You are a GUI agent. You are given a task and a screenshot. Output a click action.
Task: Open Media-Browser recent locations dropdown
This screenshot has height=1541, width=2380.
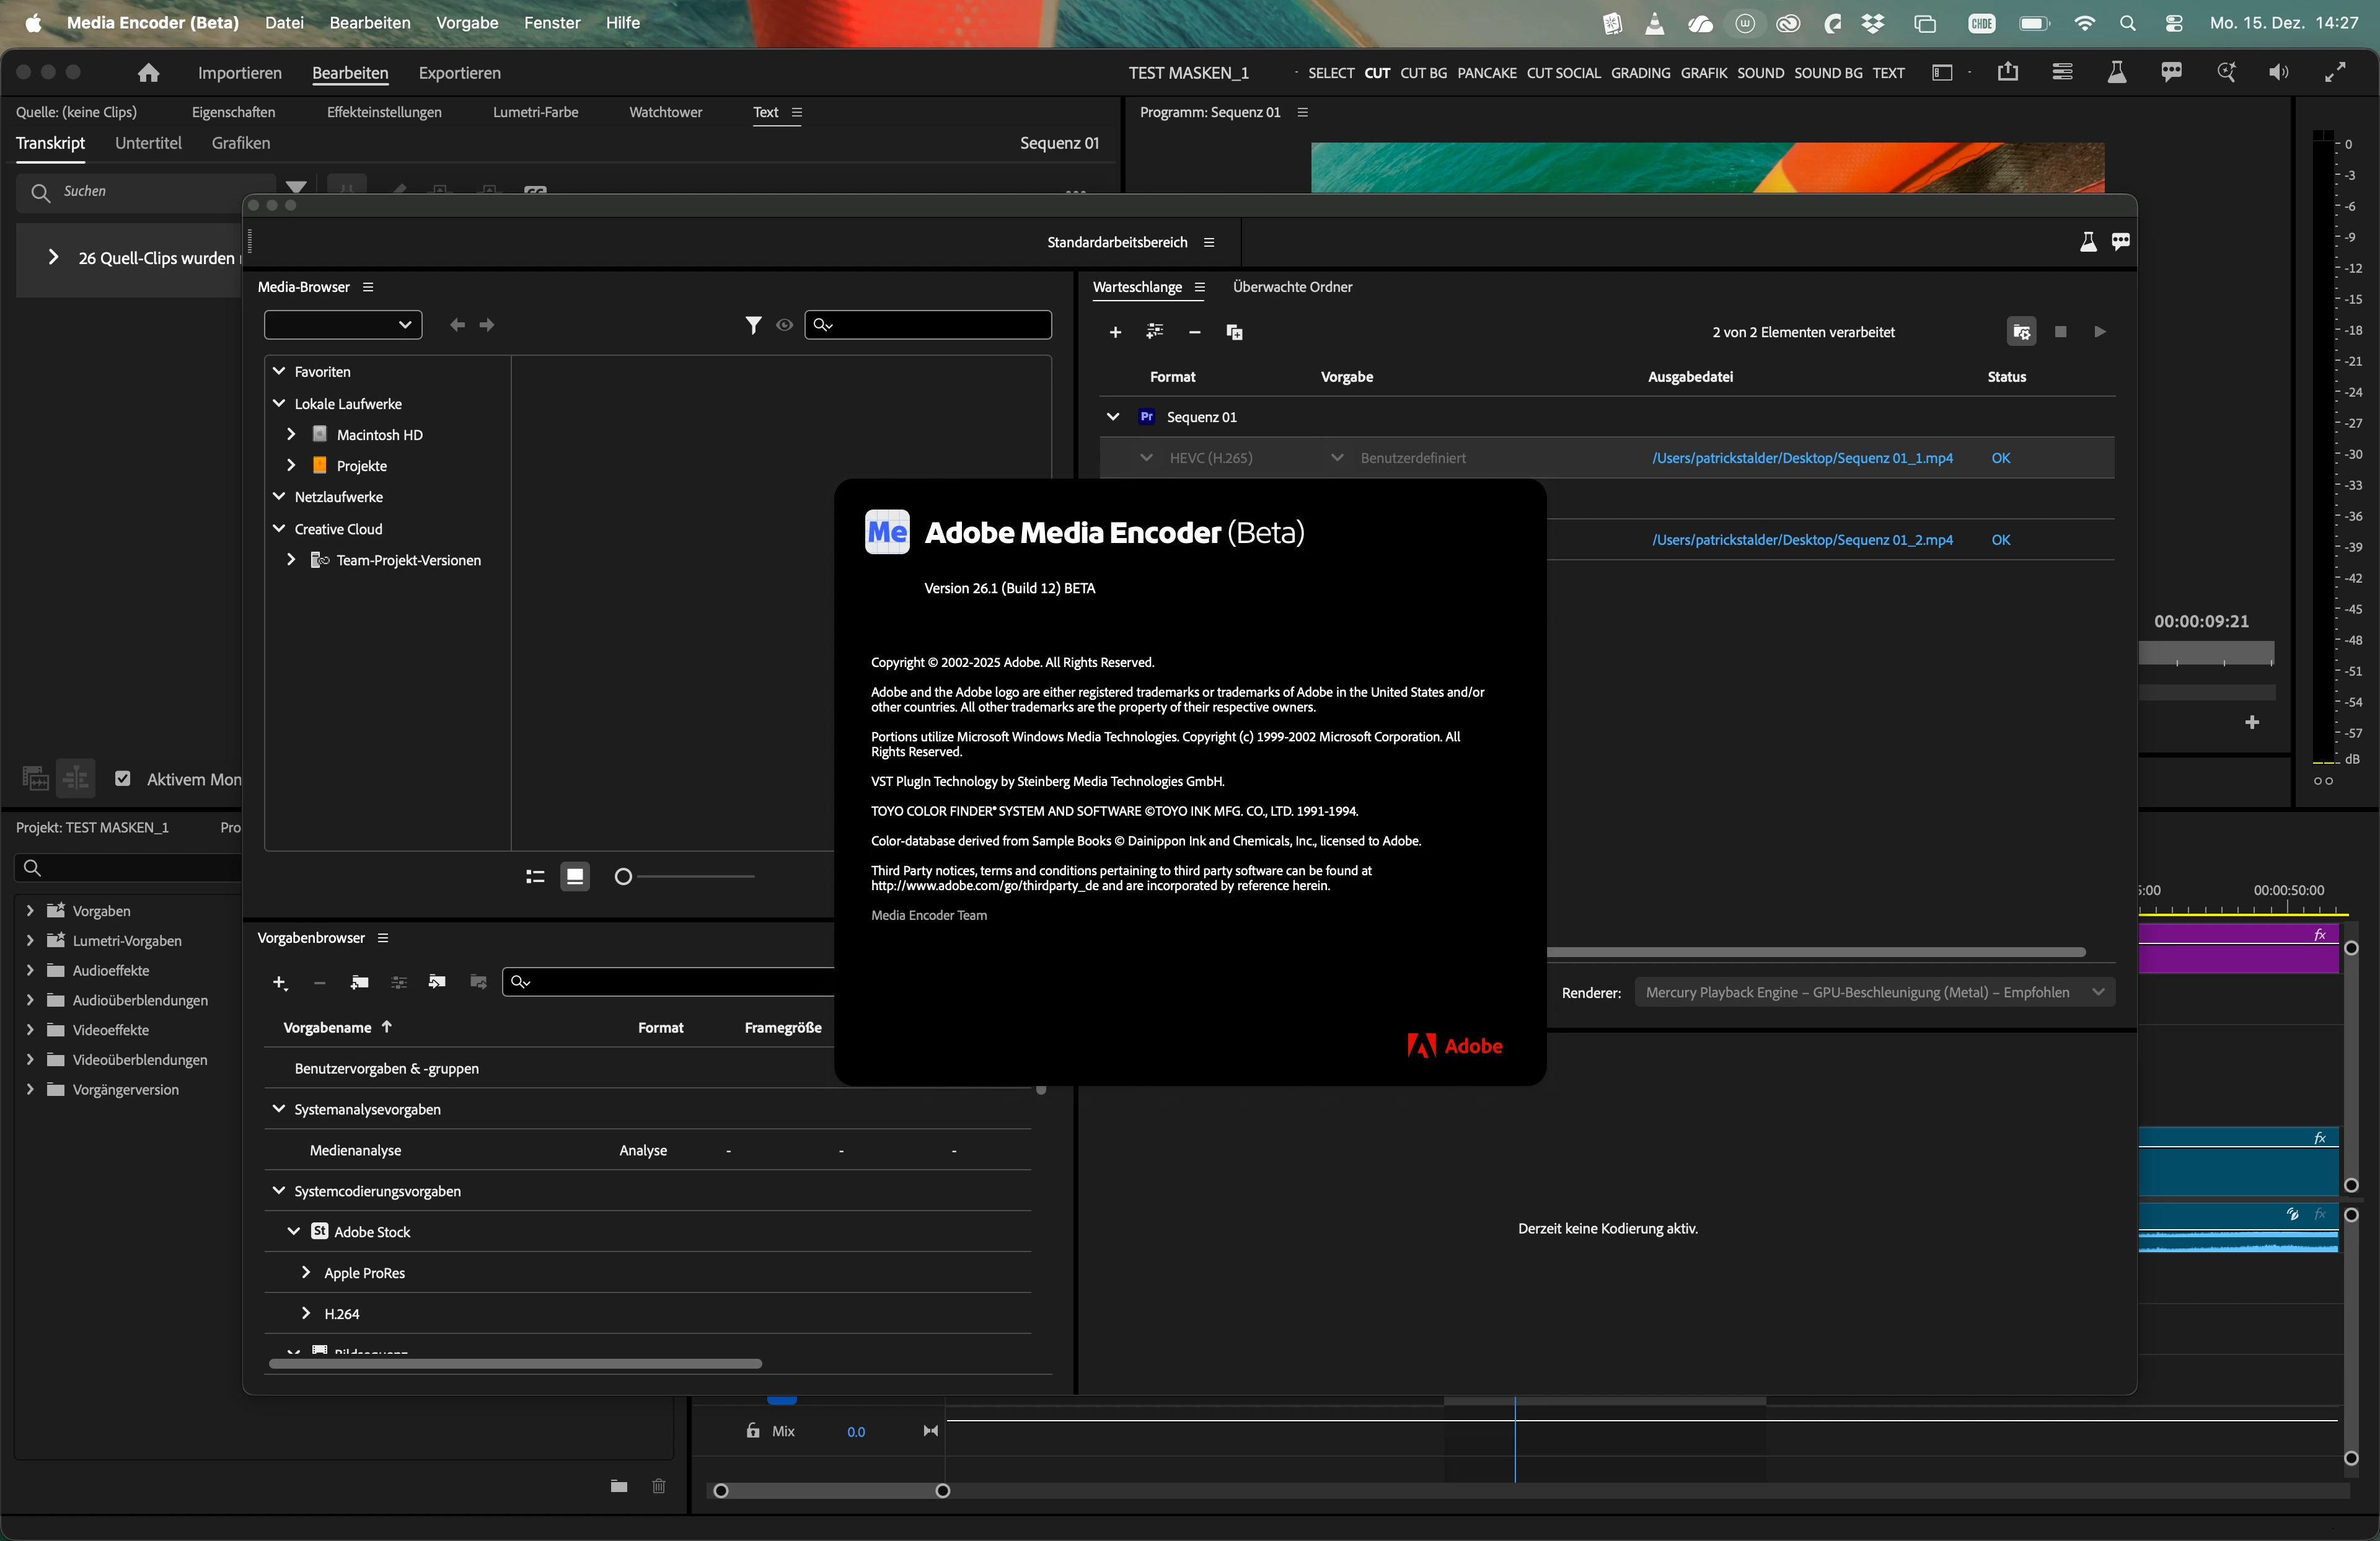343,325
